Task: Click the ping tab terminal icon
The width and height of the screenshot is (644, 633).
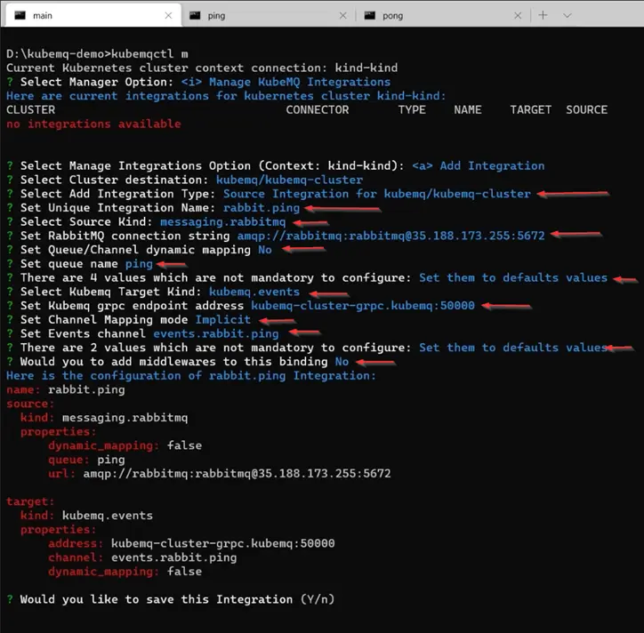Action: click(195, 16)
